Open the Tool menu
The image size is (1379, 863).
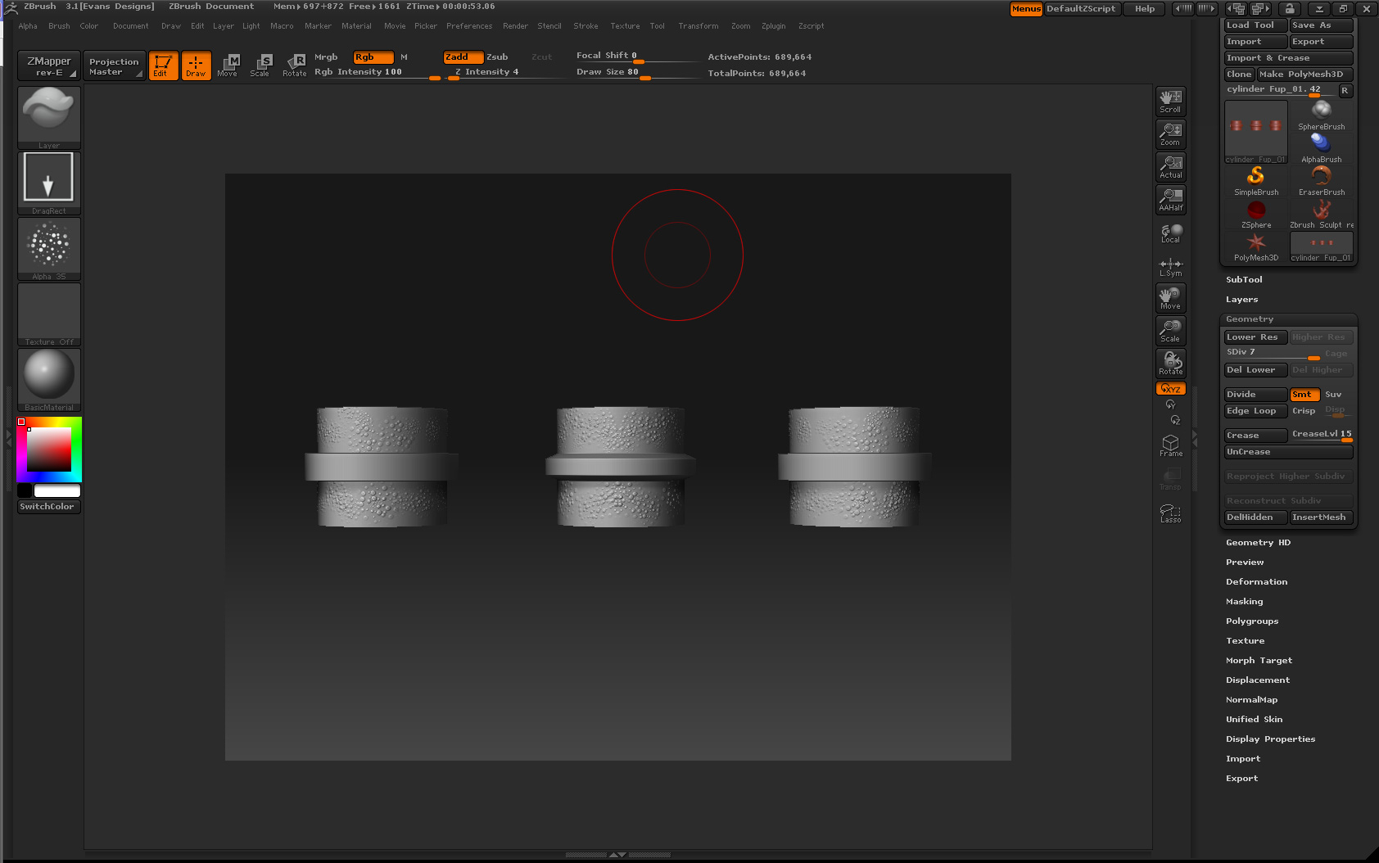pyautogui.click(x=657, y=25)
